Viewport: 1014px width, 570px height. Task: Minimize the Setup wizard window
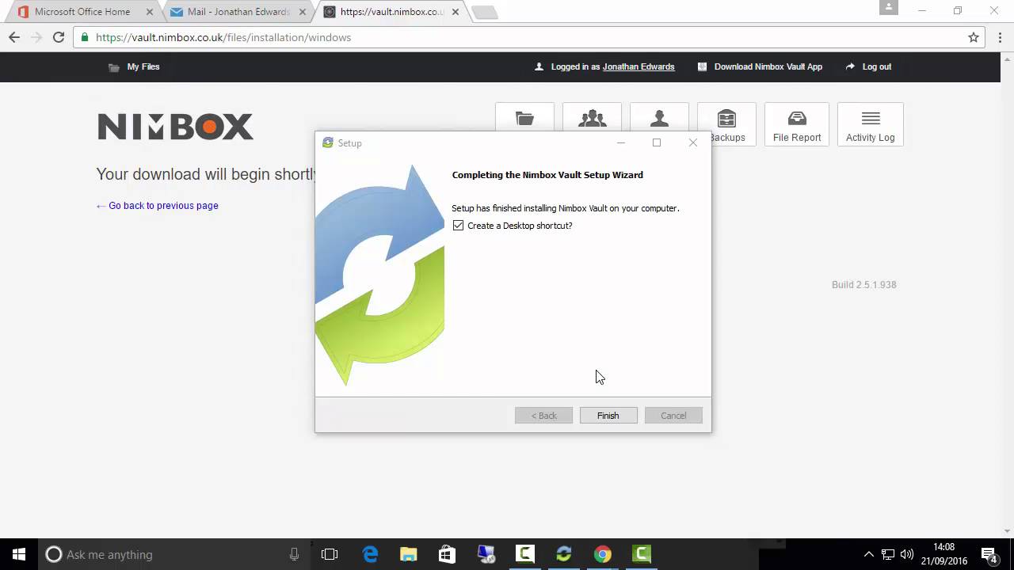[621, 142]
